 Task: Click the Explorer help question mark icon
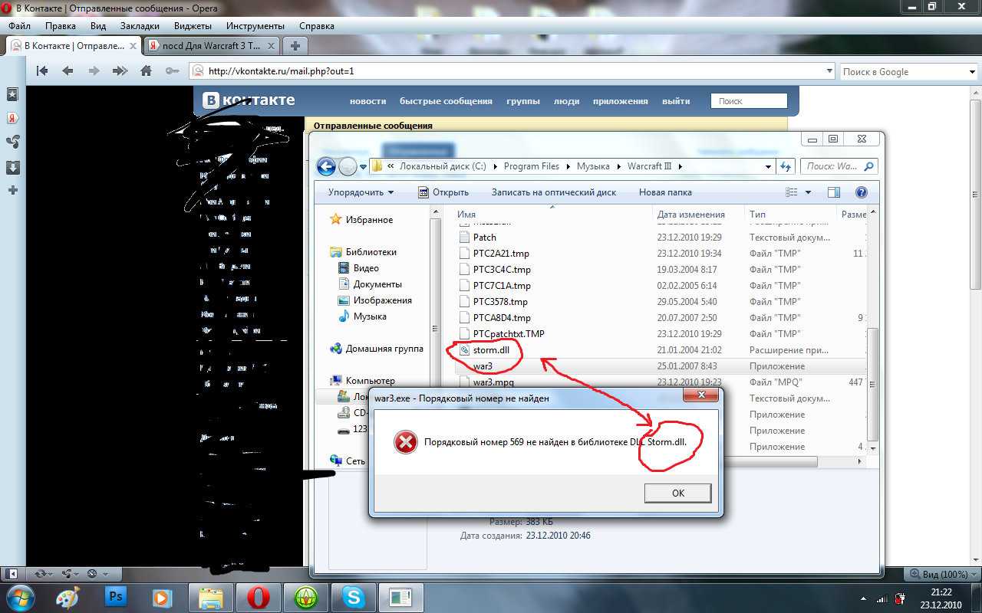861,192
